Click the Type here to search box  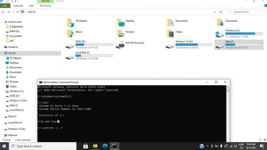coord(43,146)
